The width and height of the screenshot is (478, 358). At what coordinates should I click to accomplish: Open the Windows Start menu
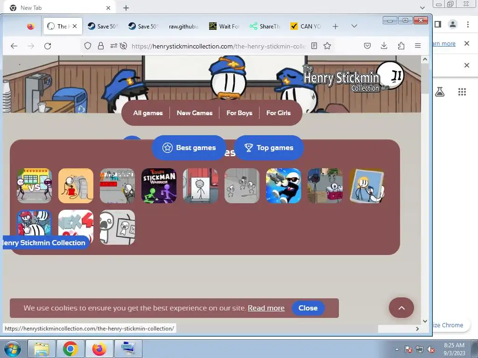click(13, 349)
